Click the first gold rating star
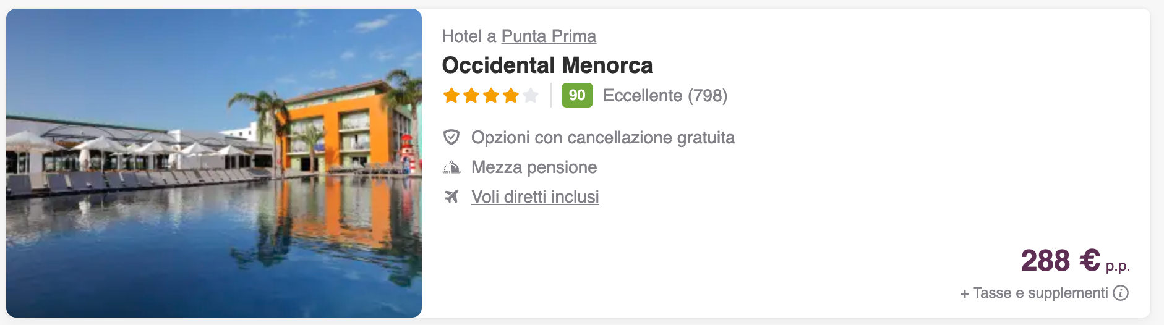The width and height of the screenshot is (1164, 325). click(451, 96)
